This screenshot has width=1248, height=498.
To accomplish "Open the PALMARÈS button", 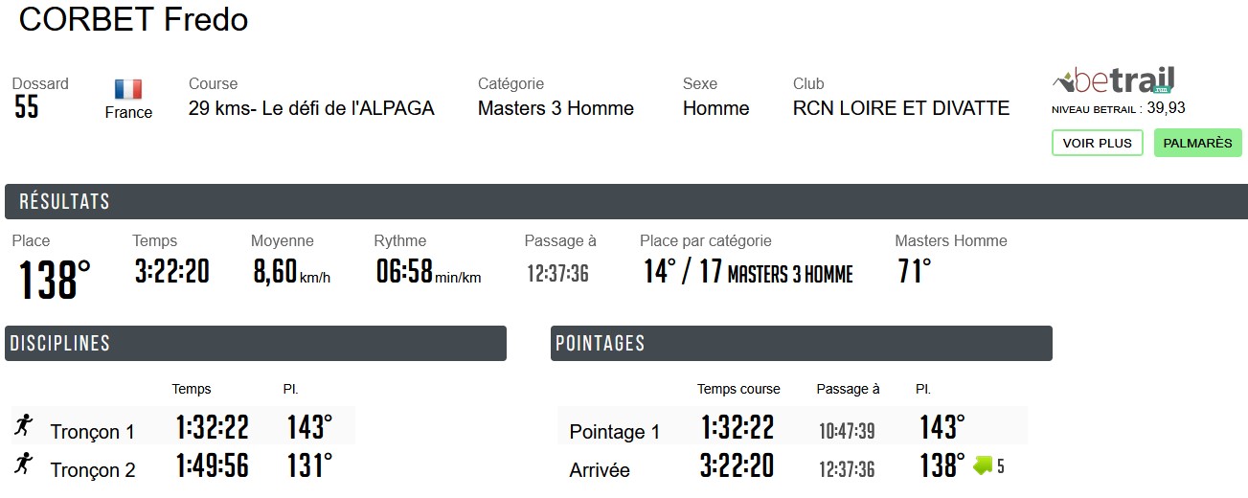I will click(x=1197, y=143).
